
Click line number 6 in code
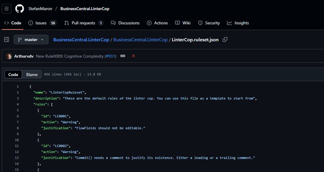[x=18, y=116]
